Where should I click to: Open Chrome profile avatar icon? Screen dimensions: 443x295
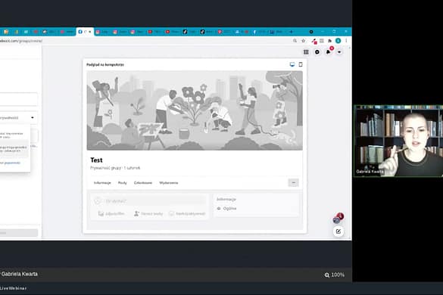pyautogui.click(x=338, y=41)
